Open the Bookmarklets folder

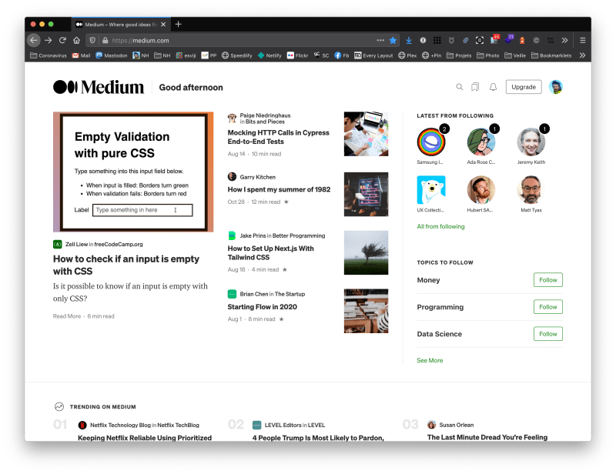[551, 55]
